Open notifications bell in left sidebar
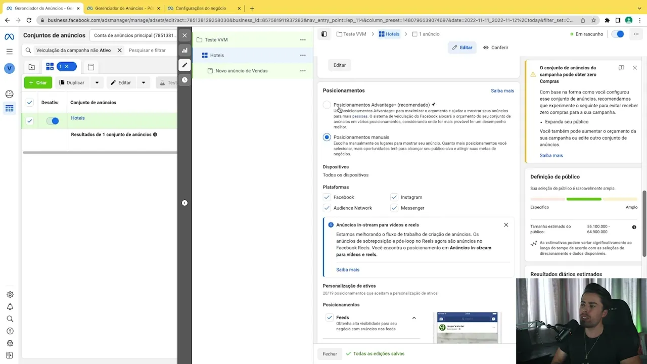The height and width of the screenshot is (364, 647). (10, 307)
